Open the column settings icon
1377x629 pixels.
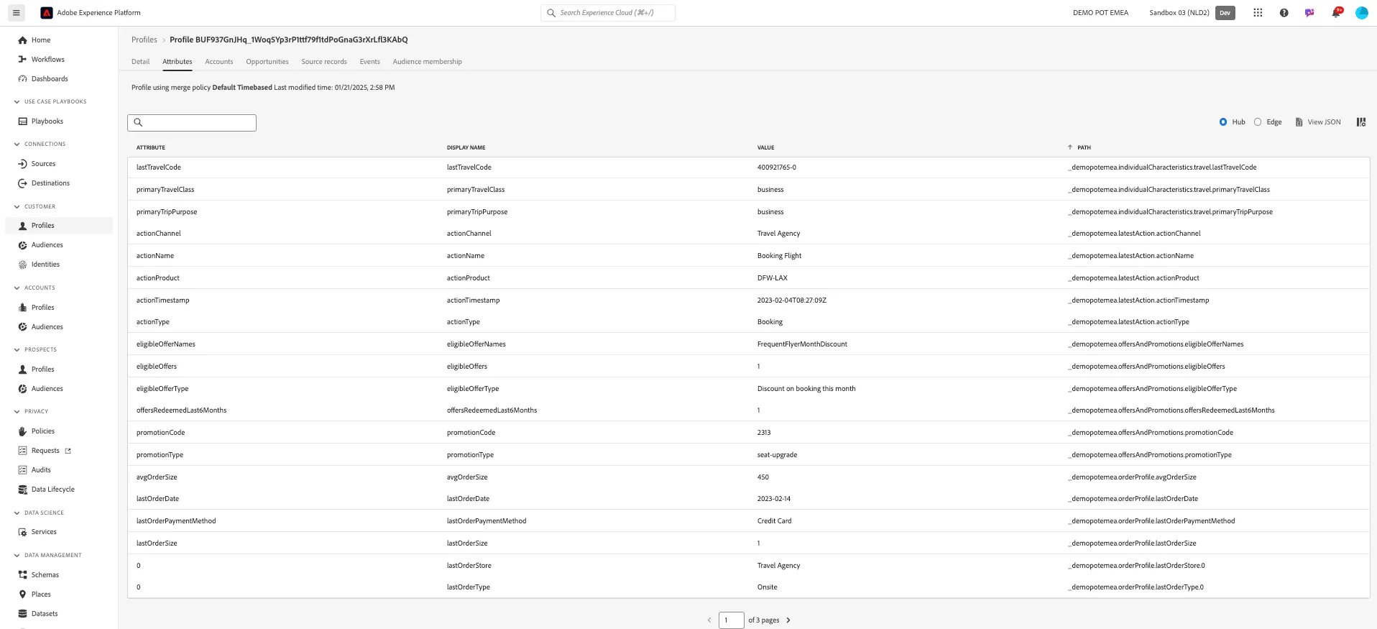[1360, 122]
